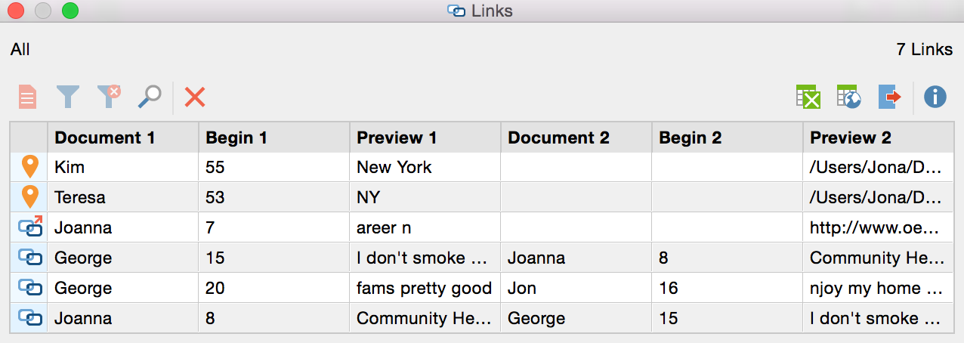Click the http://www.oe... web link cell
This screenshot has width=964, height=343.
click(876, 228)
